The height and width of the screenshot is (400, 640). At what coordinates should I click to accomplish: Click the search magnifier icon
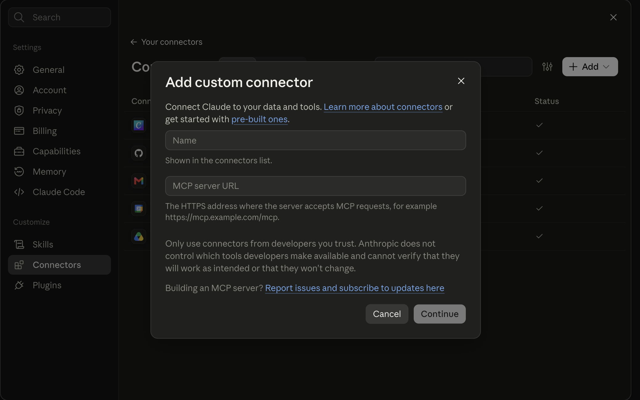coord(19,17)
